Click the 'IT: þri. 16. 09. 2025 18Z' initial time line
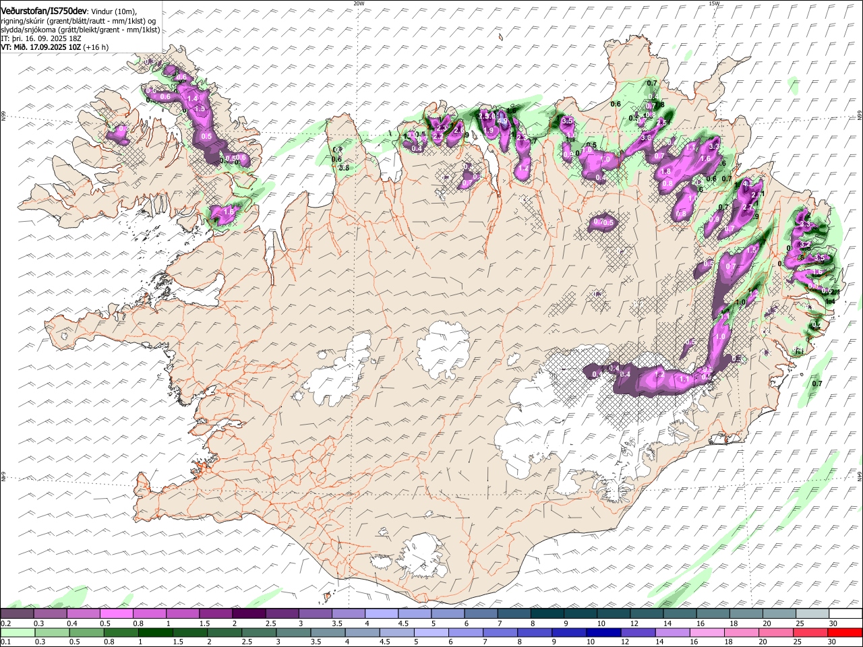 point(41,38)
